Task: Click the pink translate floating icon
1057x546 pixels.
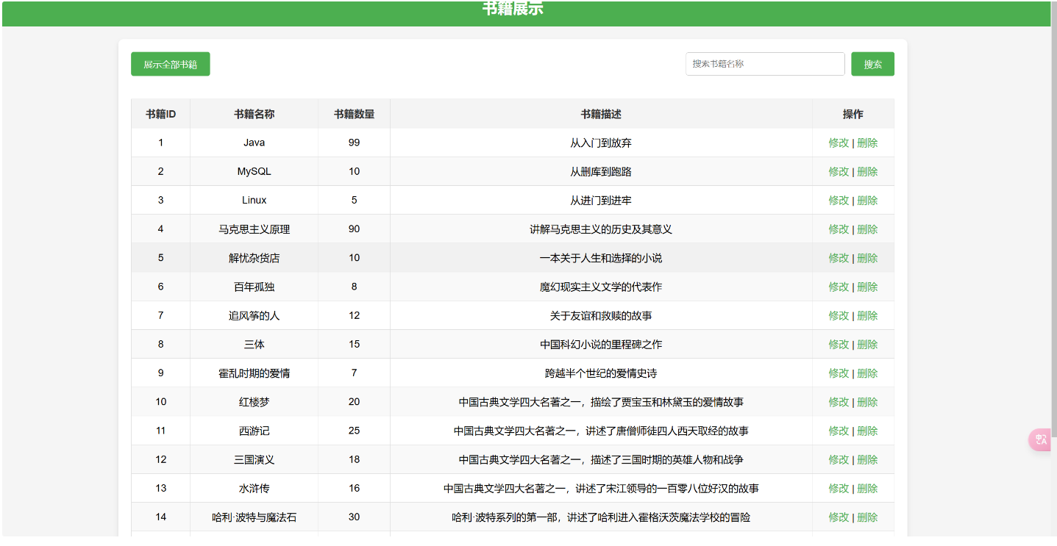Action: pos(1039,439)
